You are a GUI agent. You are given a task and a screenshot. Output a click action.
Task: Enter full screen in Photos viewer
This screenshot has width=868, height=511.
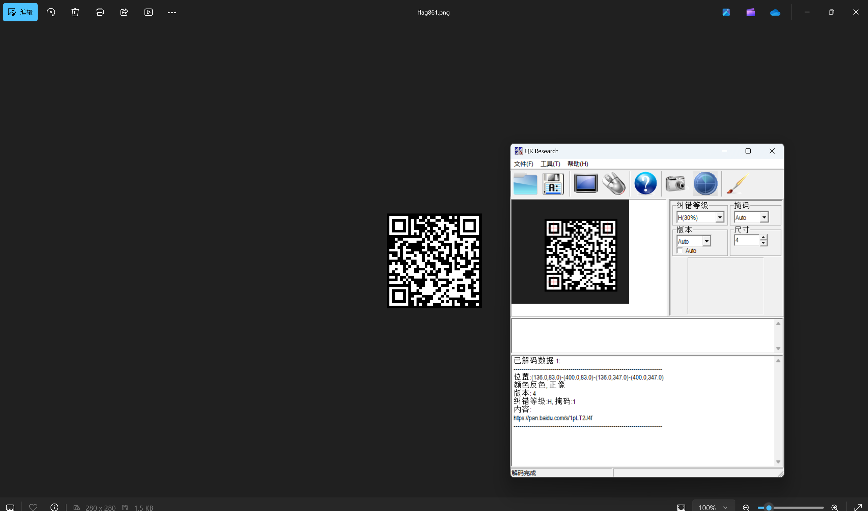tap(858, 507)
